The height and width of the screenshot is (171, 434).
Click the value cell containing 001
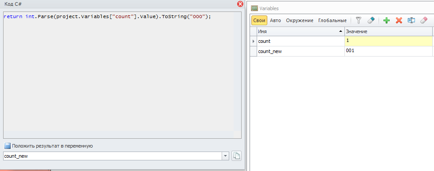[x=388, y=51]
